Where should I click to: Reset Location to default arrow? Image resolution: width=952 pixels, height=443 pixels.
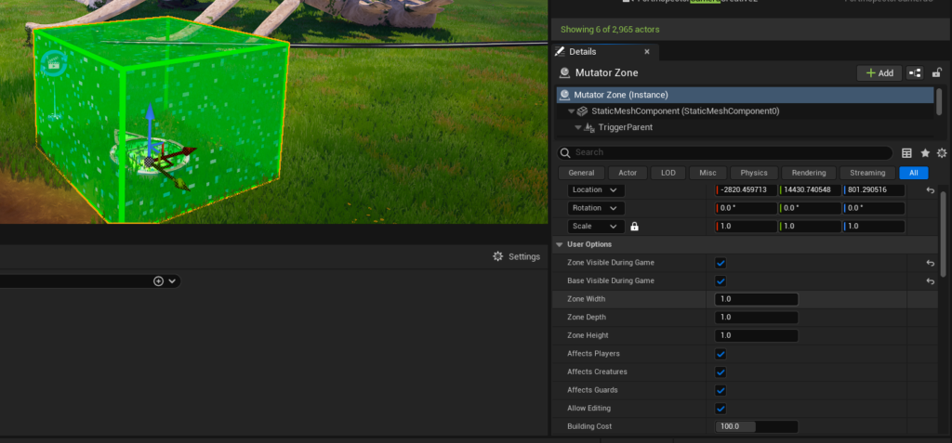pos(930,190)
